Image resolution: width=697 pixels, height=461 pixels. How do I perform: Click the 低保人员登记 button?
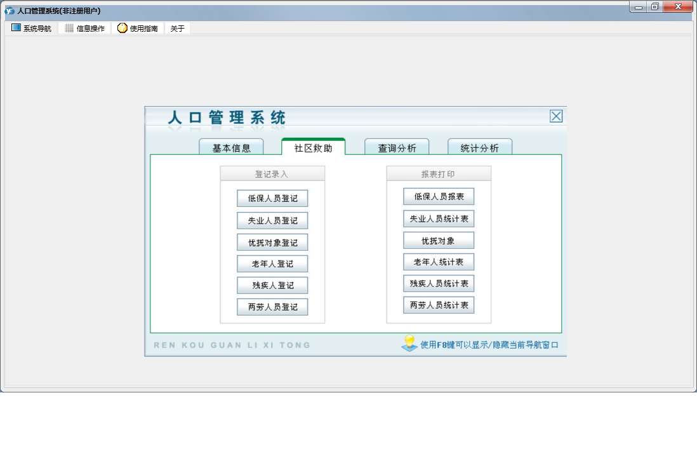[x=272, y=198]
